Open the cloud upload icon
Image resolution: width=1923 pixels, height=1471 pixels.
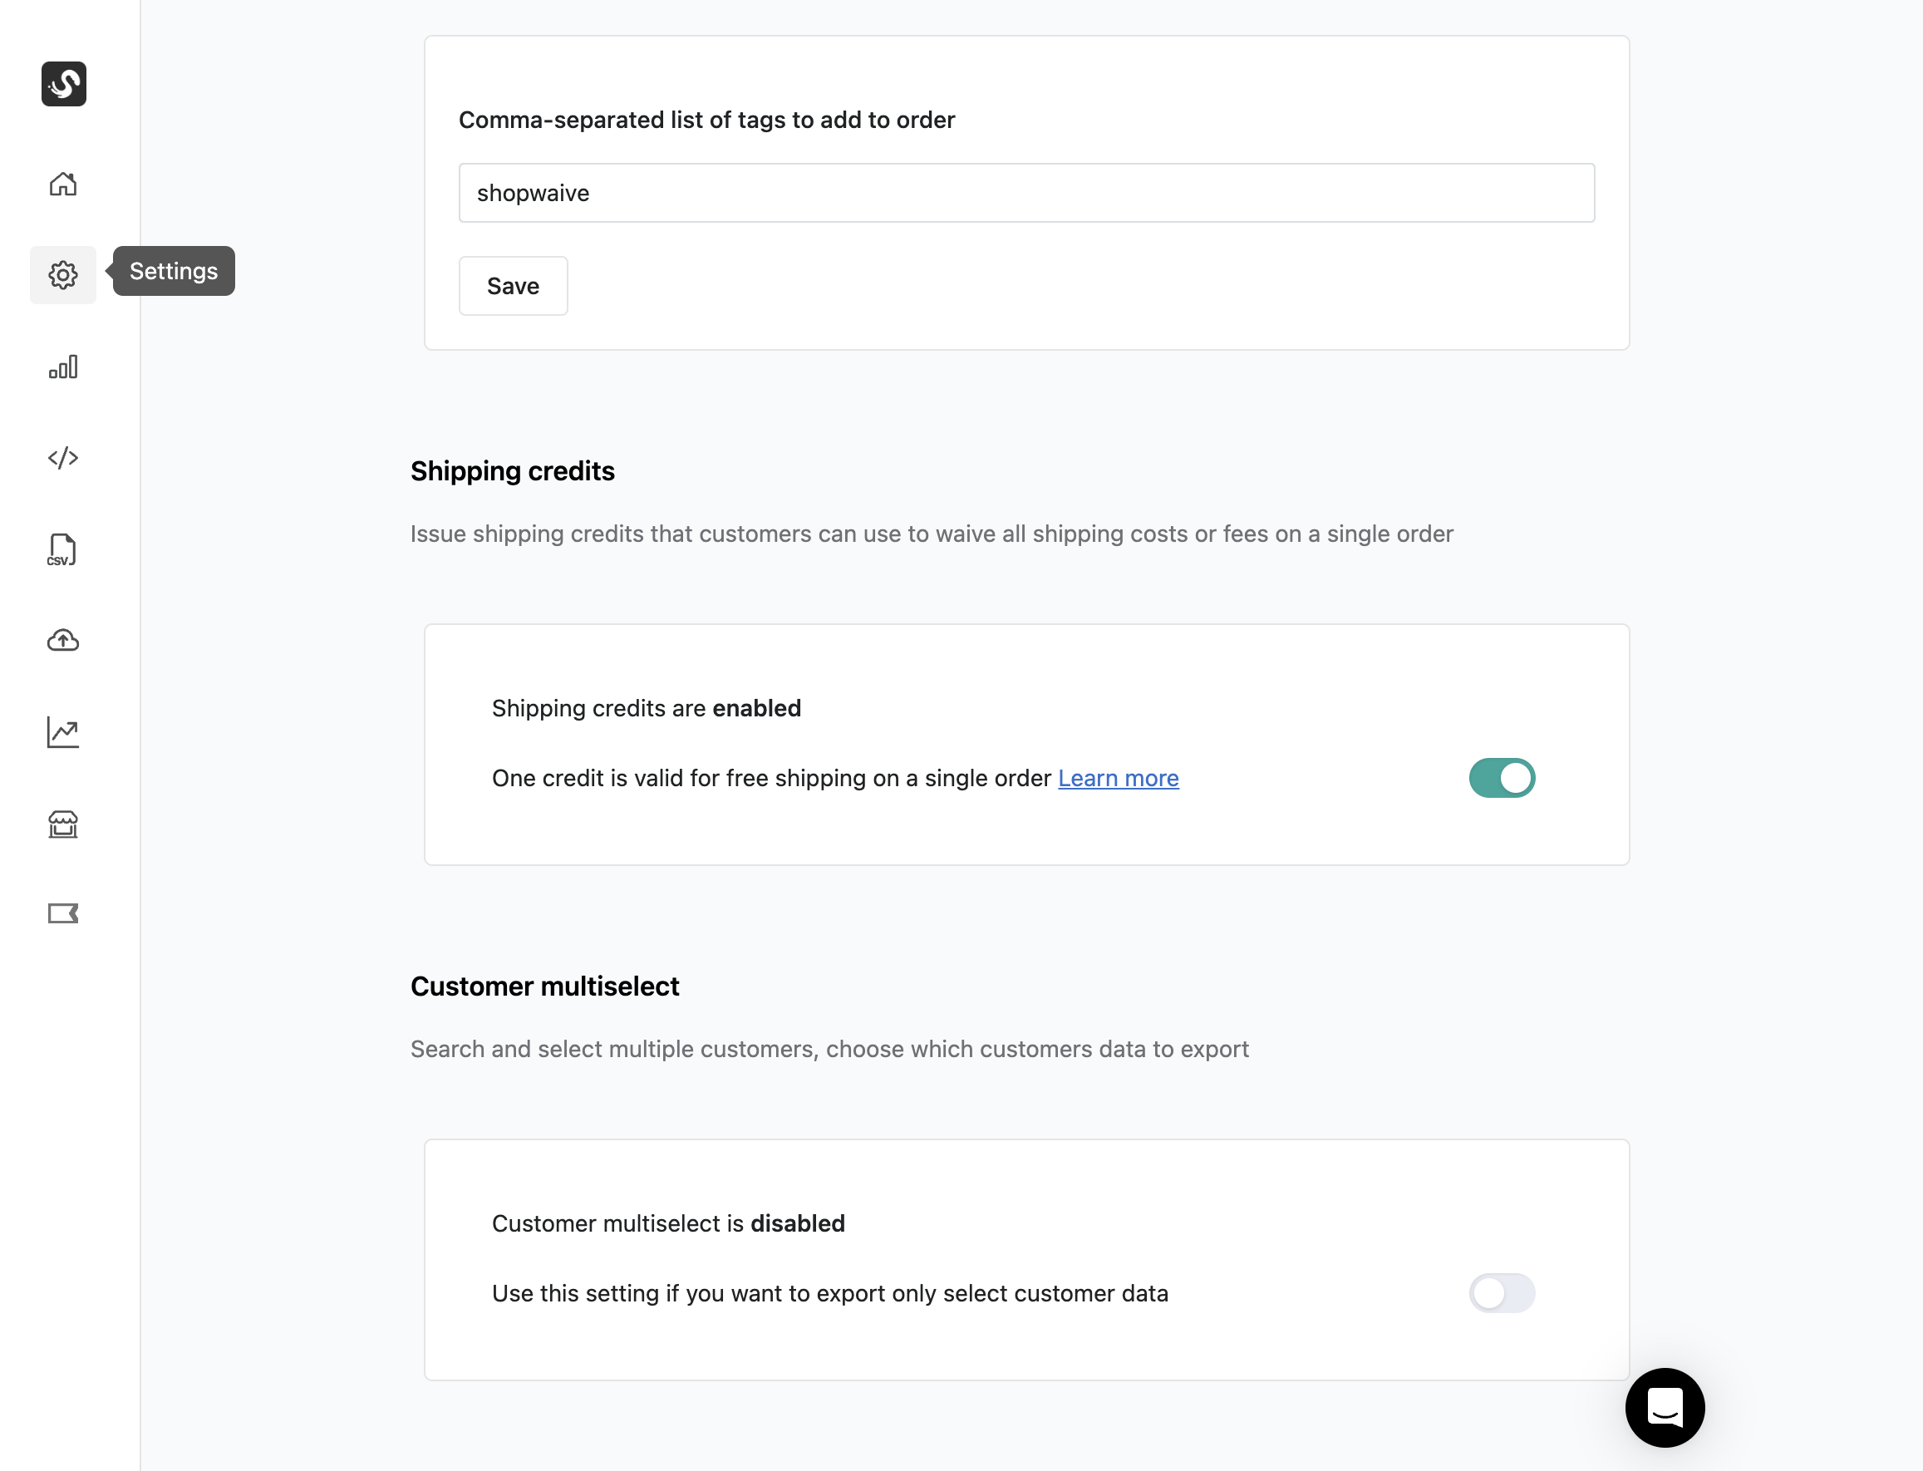coord(63,641)
